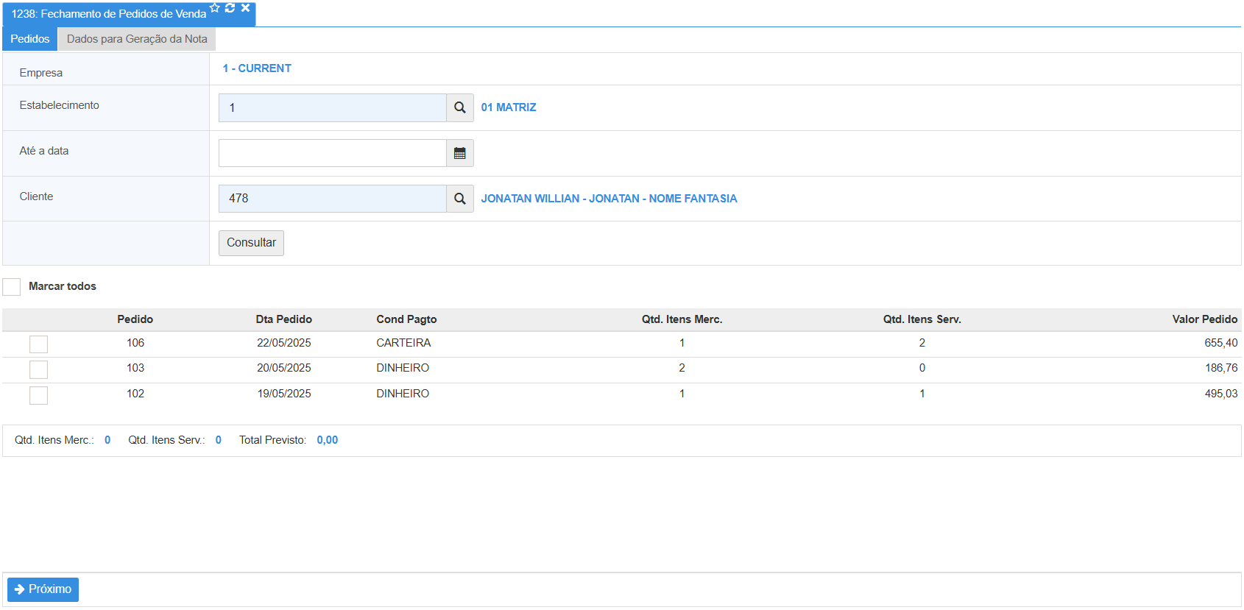The width and height of the screenshot is (1244, 610).
Task: Click the Pedido column header
Action: click(x=135, y=319)
